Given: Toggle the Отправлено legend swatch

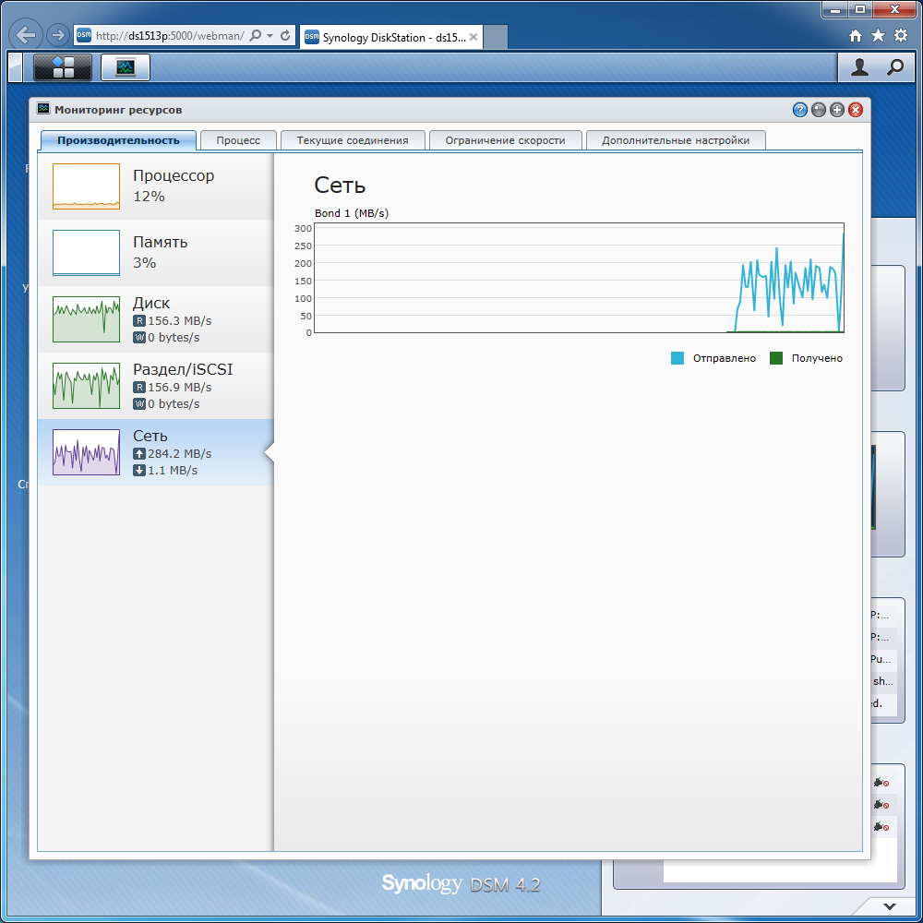Looking at the screenshot, I should pos(677,358).
